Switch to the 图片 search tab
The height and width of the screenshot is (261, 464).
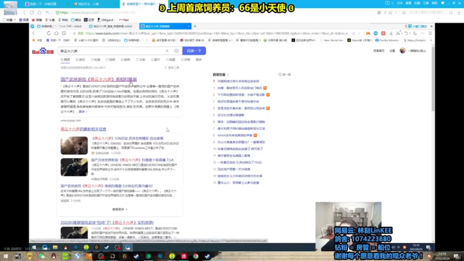[x=155, y=60]
